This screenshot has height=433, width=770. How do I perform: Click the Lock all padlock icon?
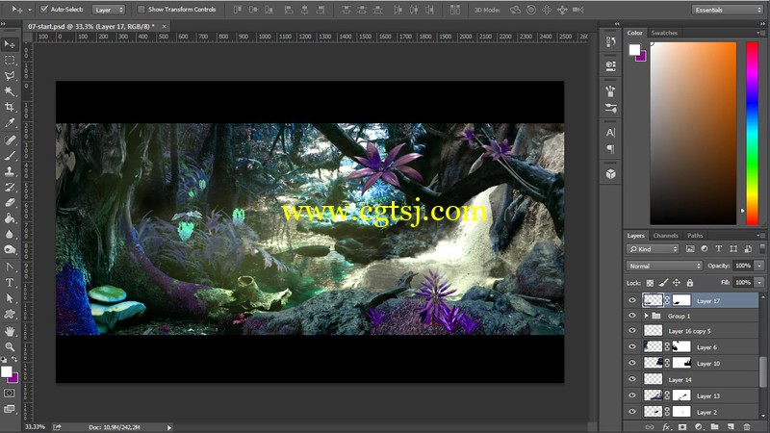(x=689, y=283)
